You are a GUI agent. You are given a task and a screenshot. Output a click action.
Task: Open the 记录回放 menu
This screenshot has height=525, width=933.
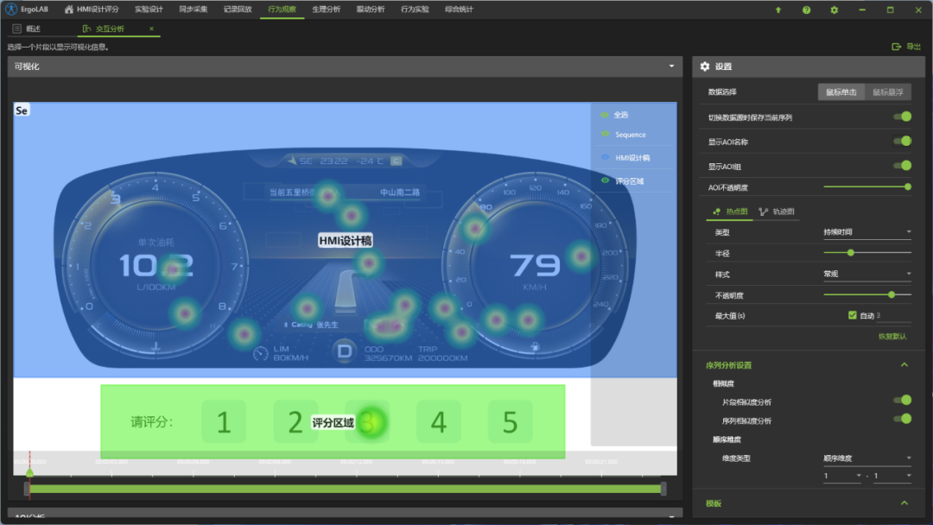pos(238,9)
